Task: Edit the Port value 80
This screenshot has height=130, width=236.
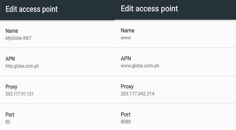Action: point(8,121)
